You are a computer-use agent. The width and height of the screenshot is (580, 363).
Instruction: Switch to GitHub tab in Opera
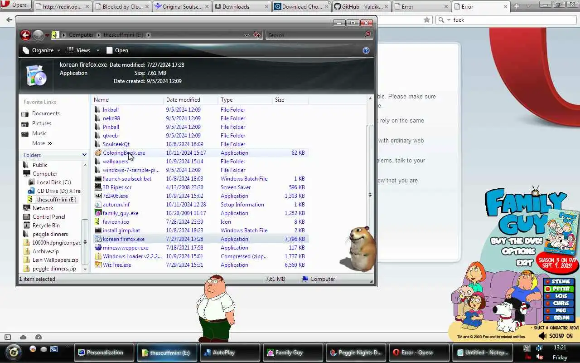(x=360, y=7)
